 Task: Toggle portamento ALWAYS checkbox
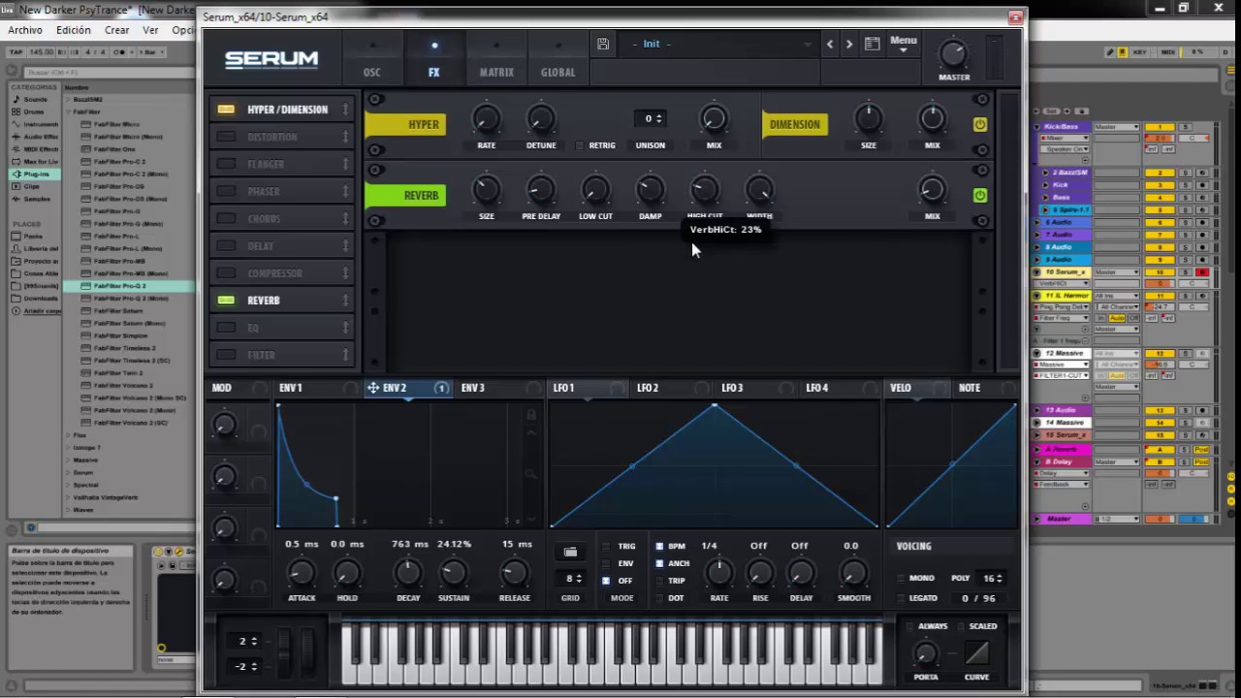click(x=911, y=626)
